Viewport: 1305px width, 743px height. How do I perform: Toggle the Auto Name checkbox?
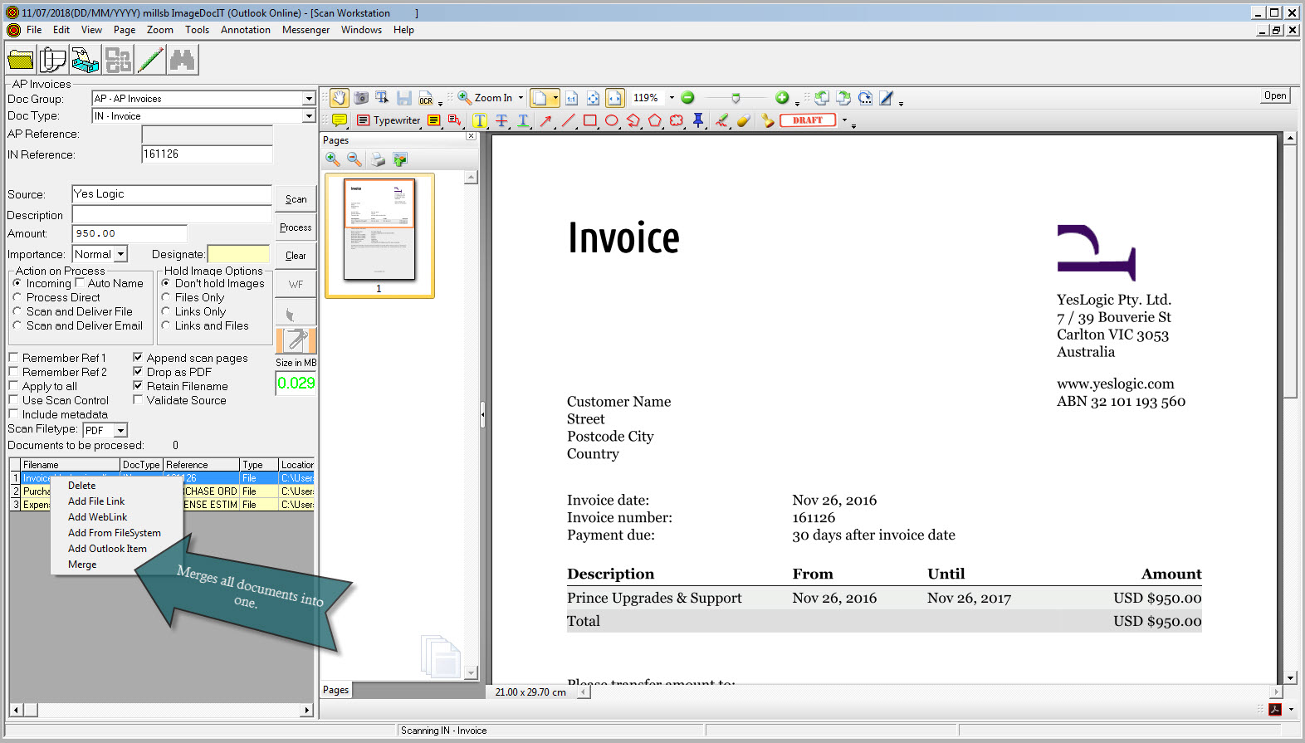point(81,283)
